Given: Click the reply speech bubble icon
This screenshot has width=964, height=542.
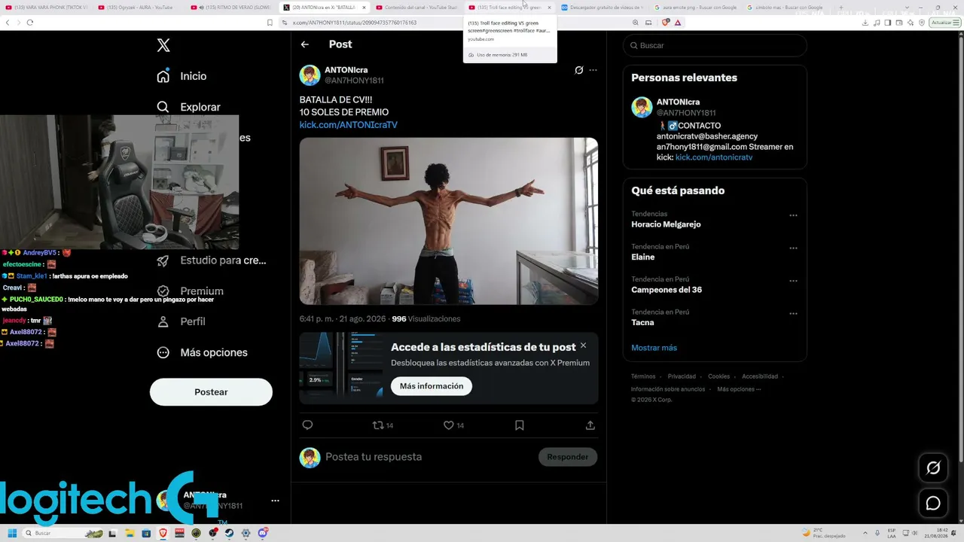Looking at the screenshot, I should tap(307, 425).
